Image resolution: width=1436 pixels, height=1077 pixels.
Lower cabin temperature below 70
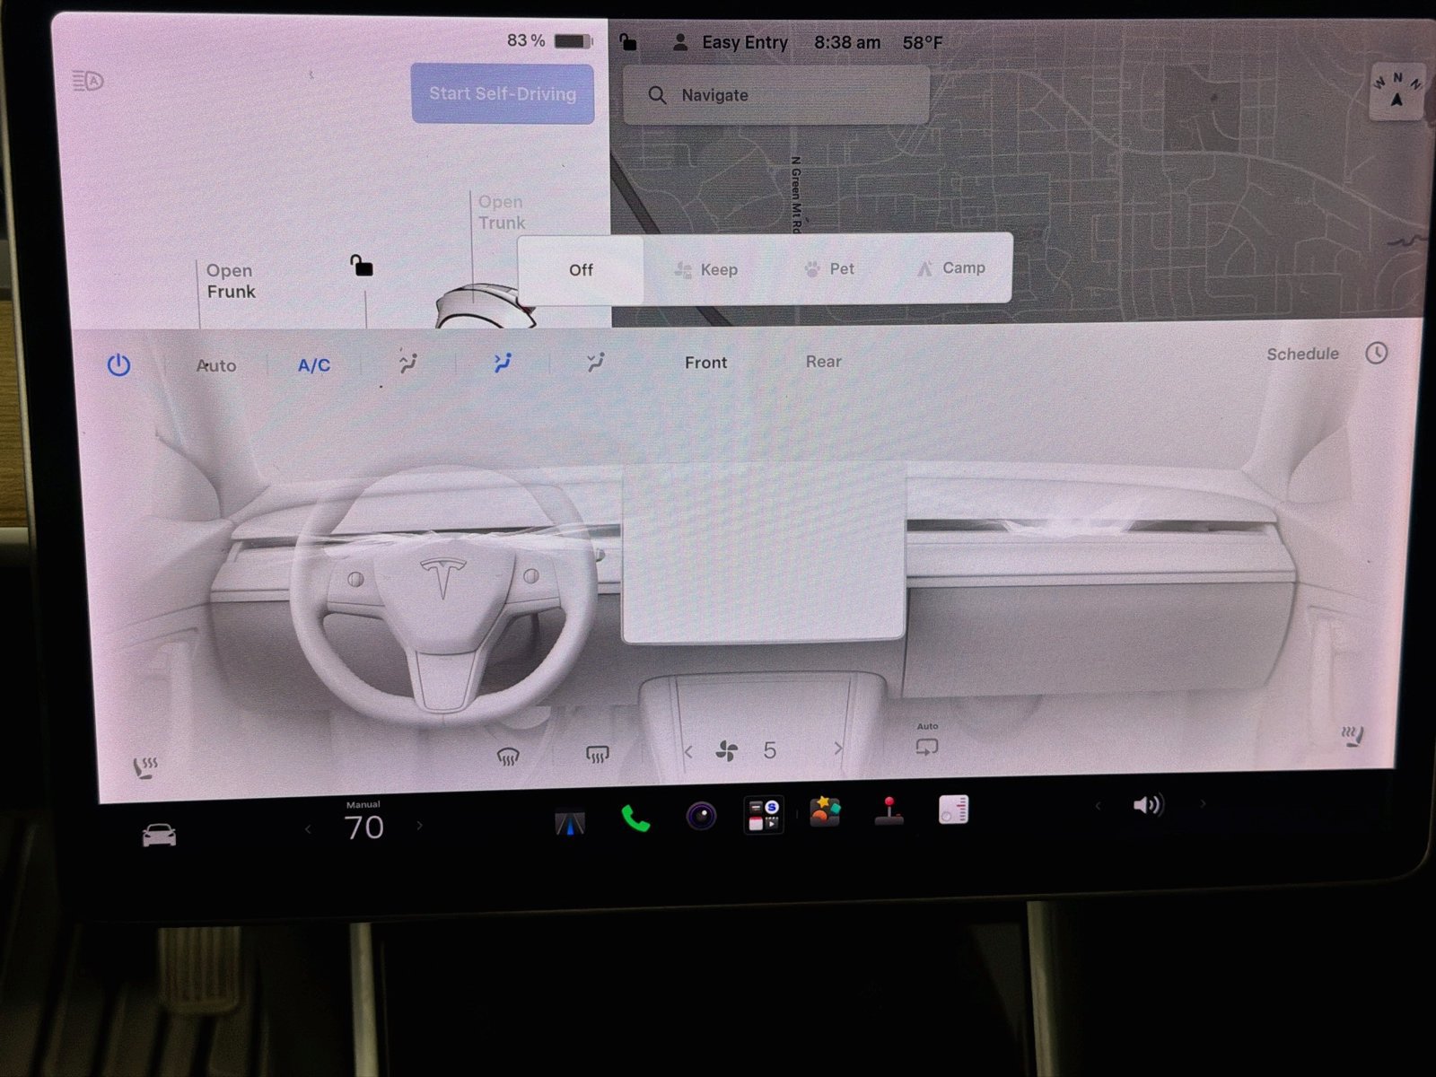[308, 829]
